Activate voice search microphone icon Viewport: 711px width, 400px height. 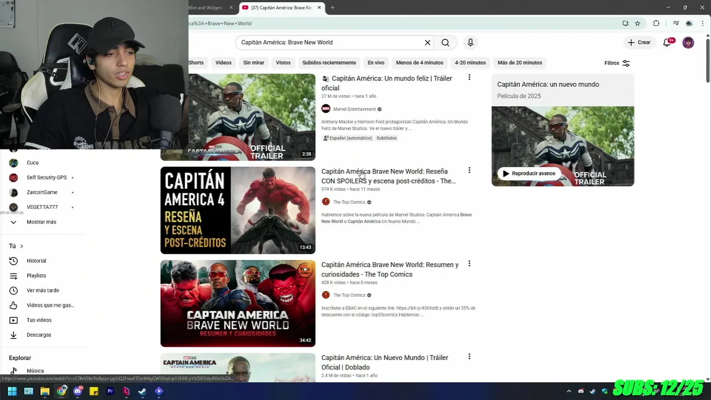click(x=470, y=42)
